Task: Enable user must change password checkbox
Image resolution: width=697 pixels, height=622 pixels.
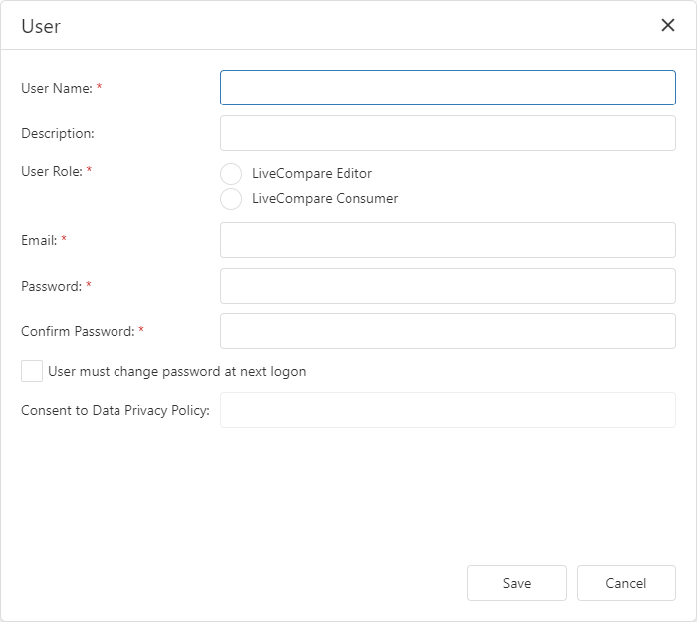Action: click(32, 371)
